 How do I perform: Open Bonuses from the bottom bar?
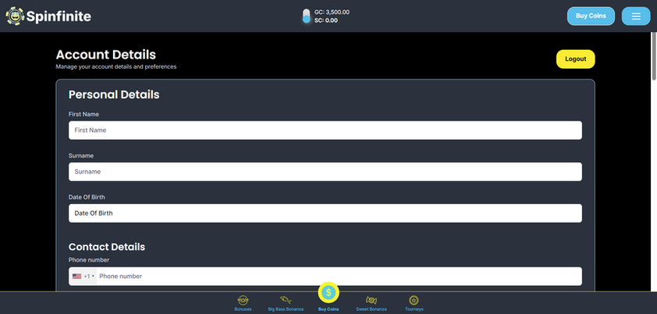(243, 304)
